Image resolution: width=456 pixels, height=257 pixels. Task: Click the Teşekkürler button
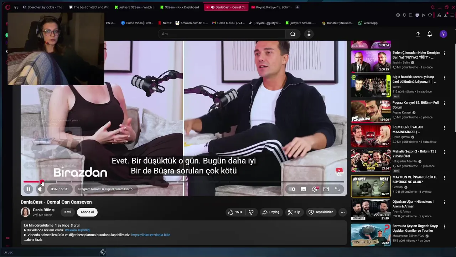point(321,212)
